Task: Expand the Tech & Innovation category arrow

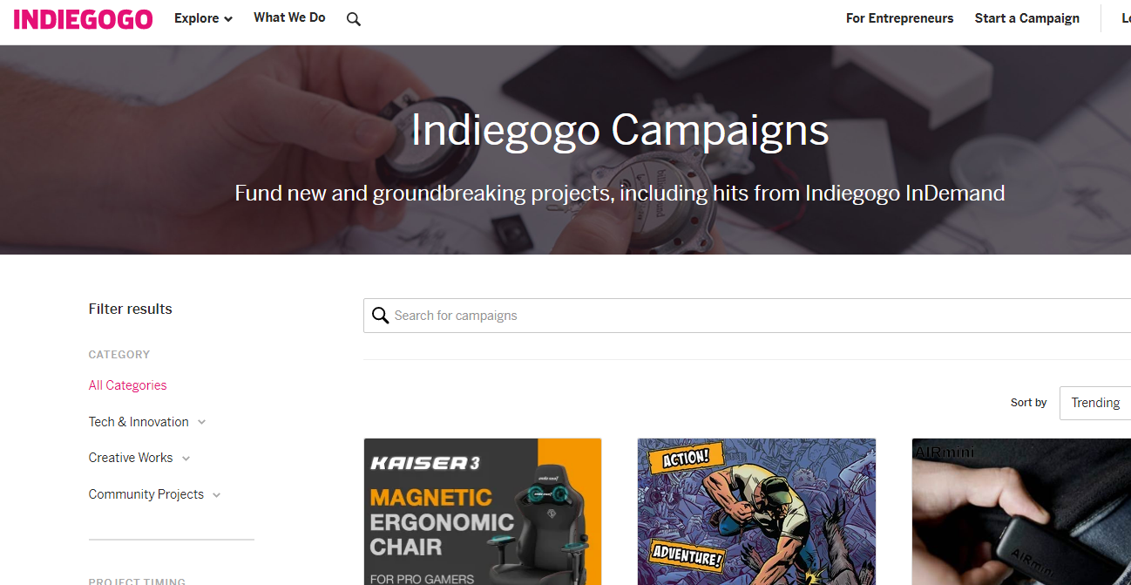Action: [x=201, y=422]
